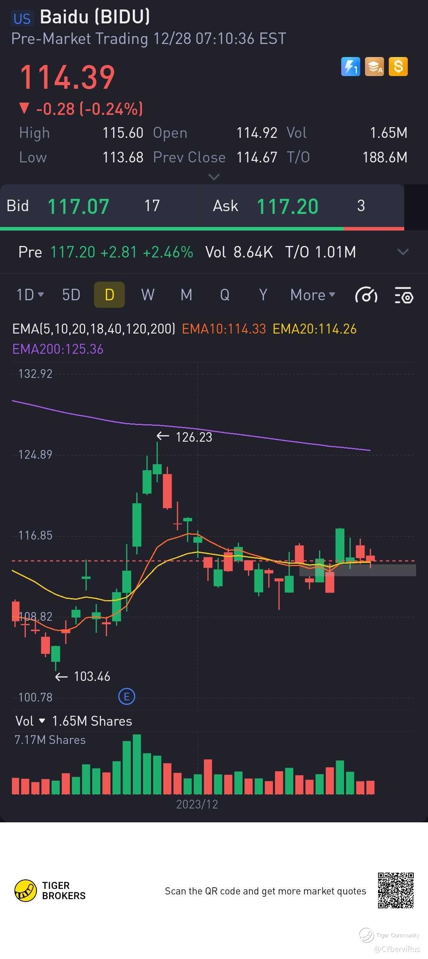This screenshot has height=959, width=428.
Task: Tap the bid-ask ratio bar
Action: (x=202, y=229)
